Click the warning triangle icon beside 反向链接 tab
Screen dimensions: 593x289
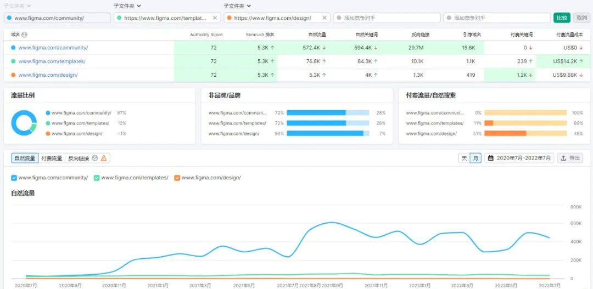(x=104, y=158)
